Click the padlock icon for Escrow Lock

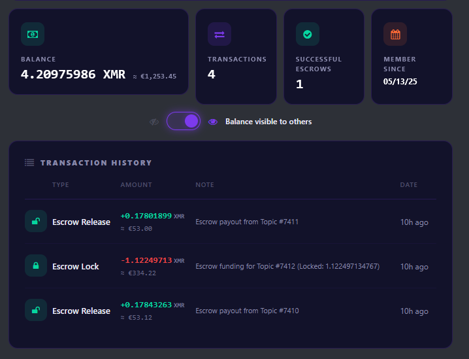pos(36,265)
